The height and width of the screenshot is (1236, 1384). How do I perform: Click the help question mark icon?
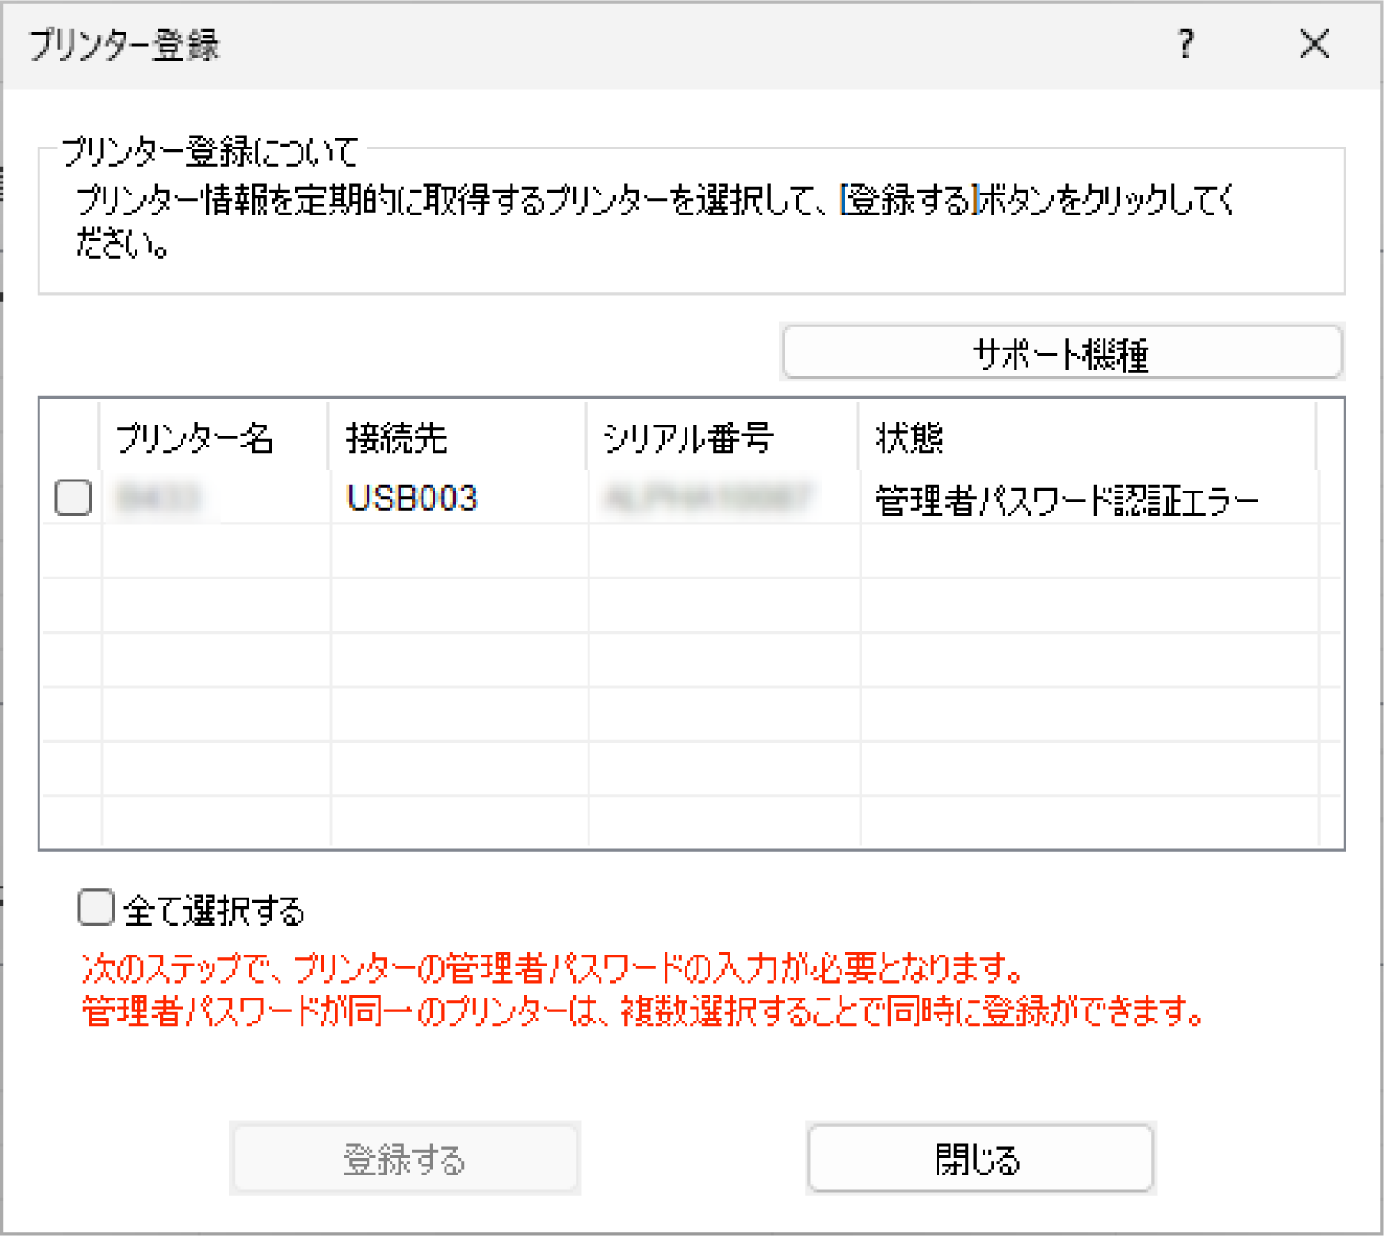coord(1185,43)
